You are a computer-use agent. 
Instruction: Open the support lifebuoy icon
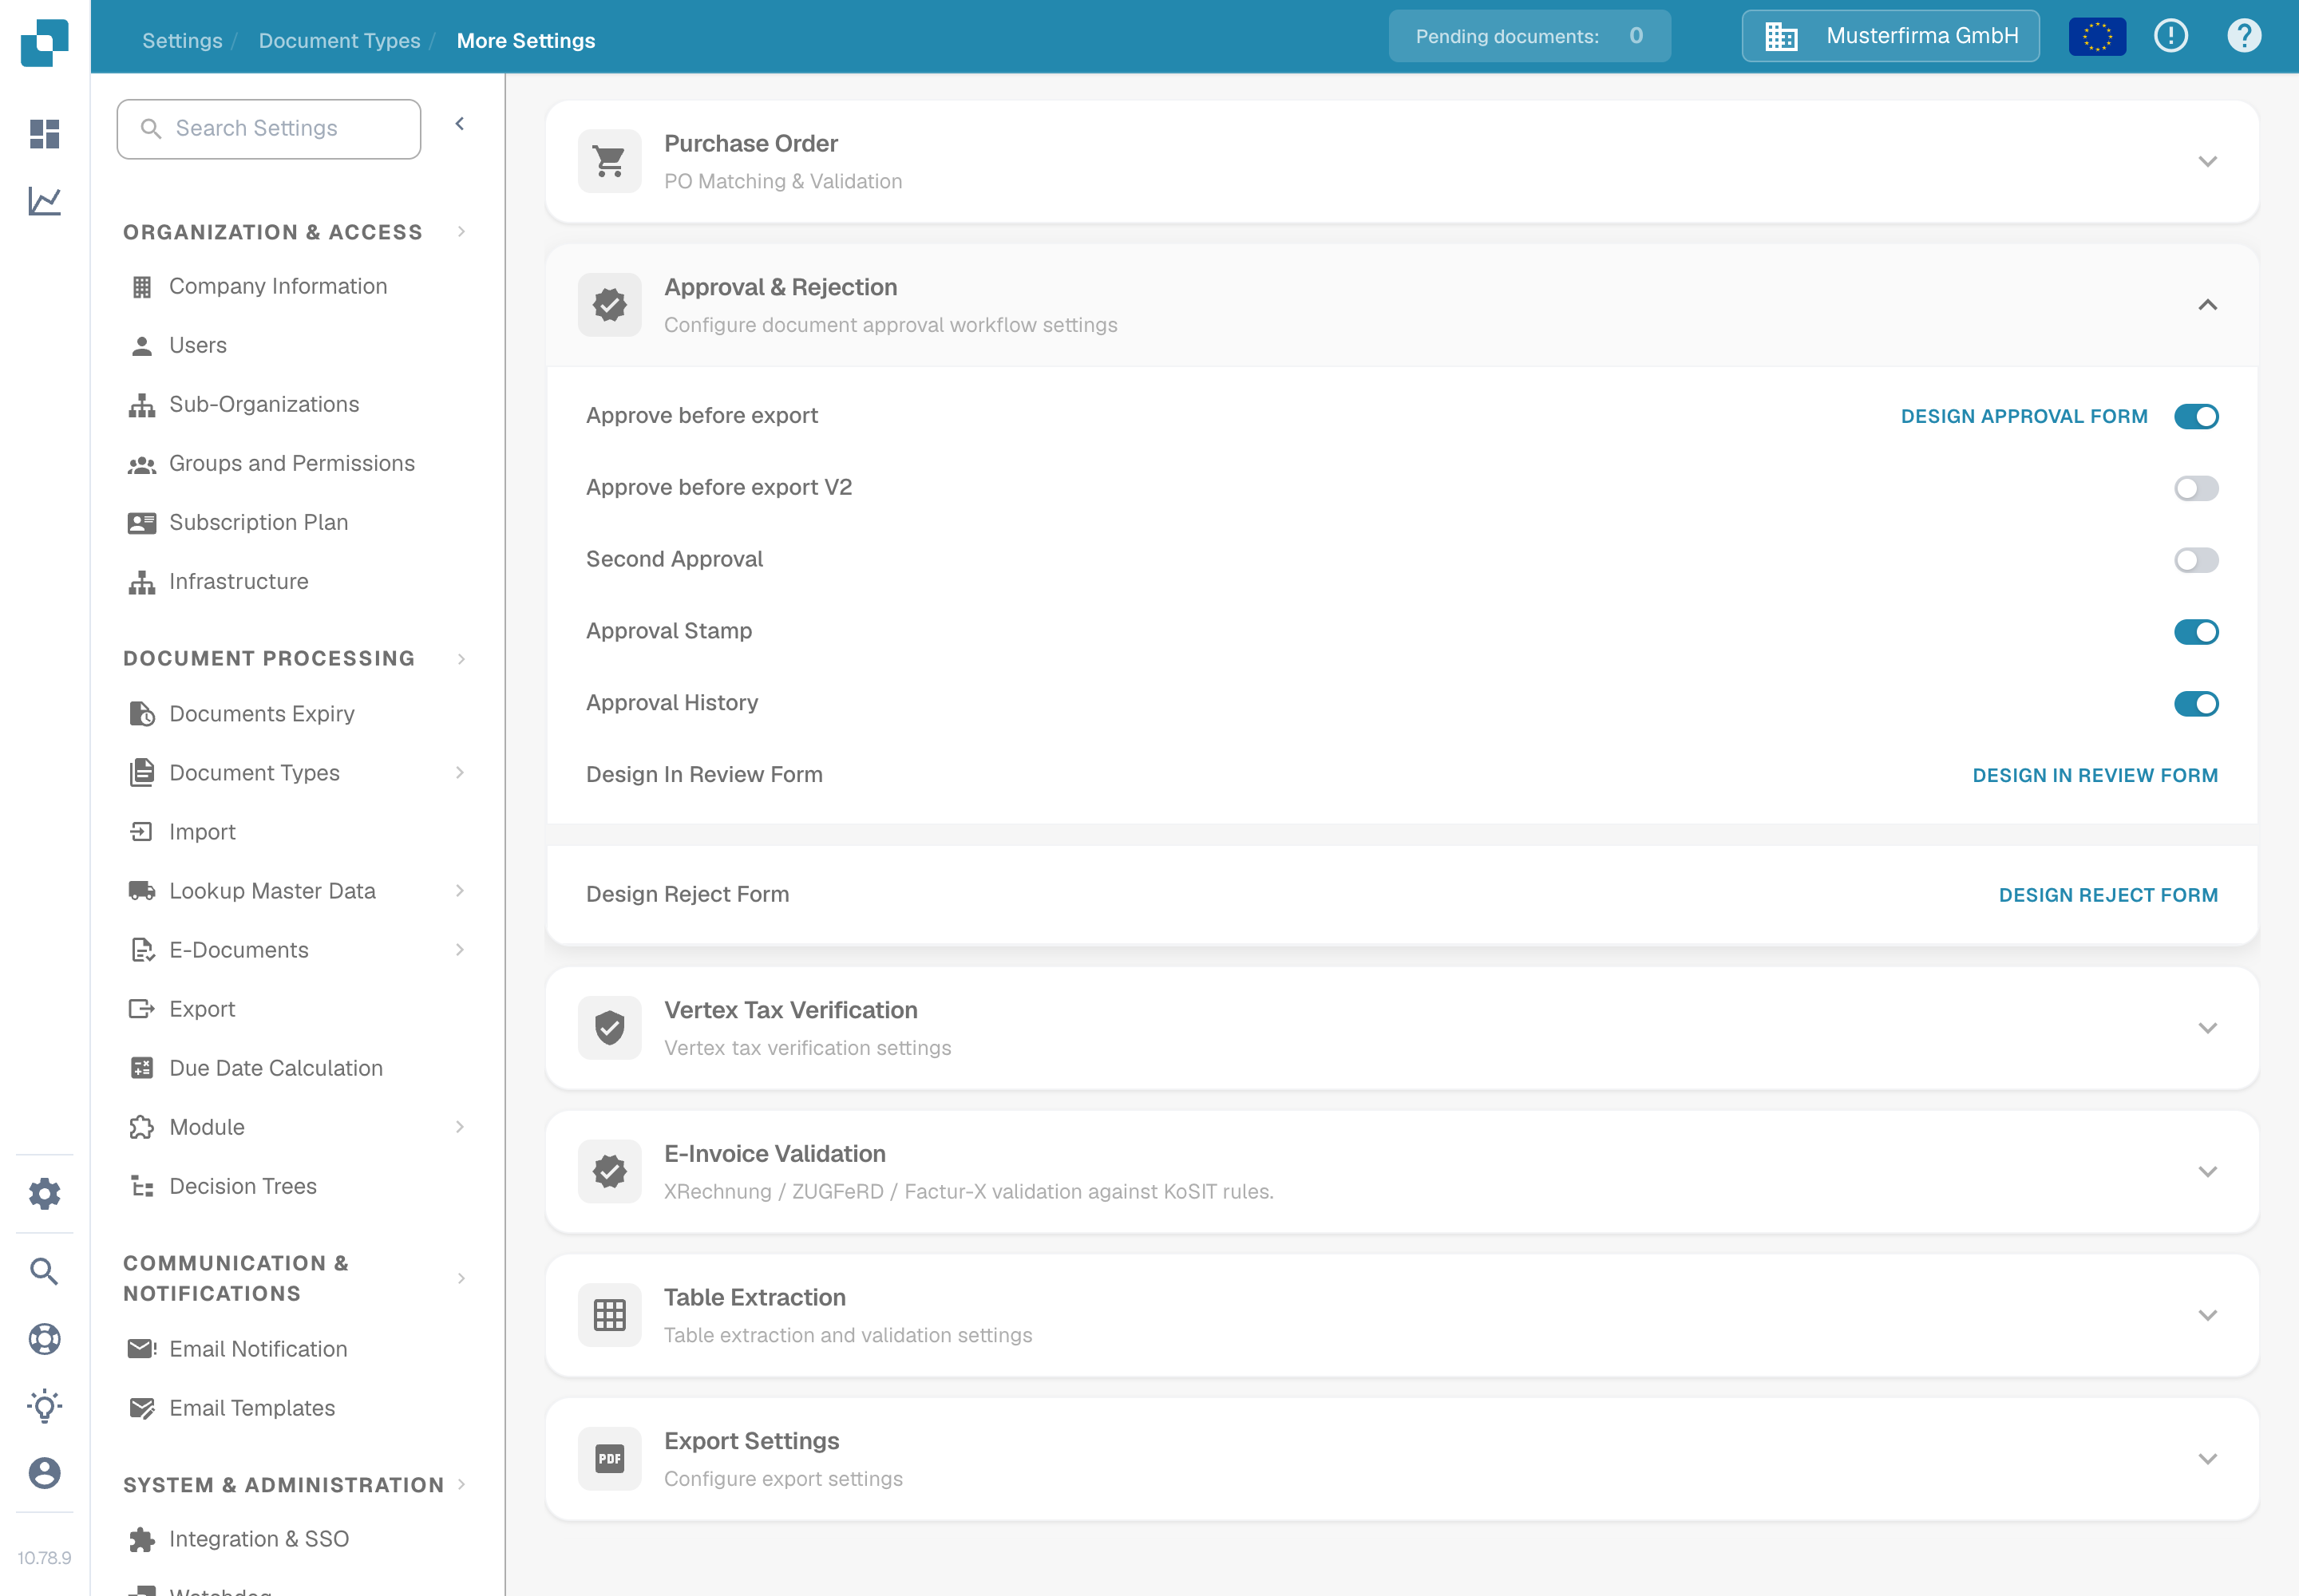[44, 1339]
